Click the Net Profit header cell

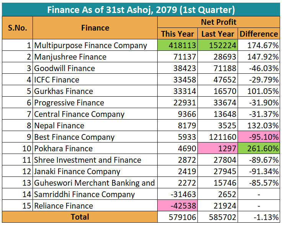tap(218, 22)
